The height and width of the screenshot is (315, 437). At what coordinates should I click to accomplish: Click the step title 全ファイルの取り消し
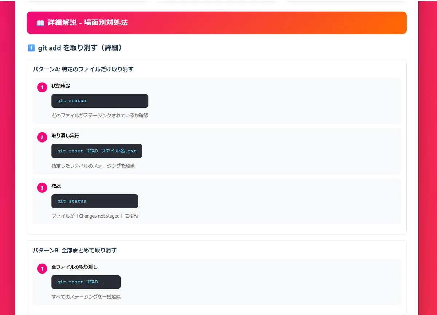click(75, 267)
